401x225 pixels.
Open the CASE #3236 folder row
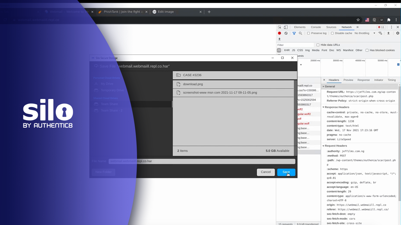pos(235,75)
